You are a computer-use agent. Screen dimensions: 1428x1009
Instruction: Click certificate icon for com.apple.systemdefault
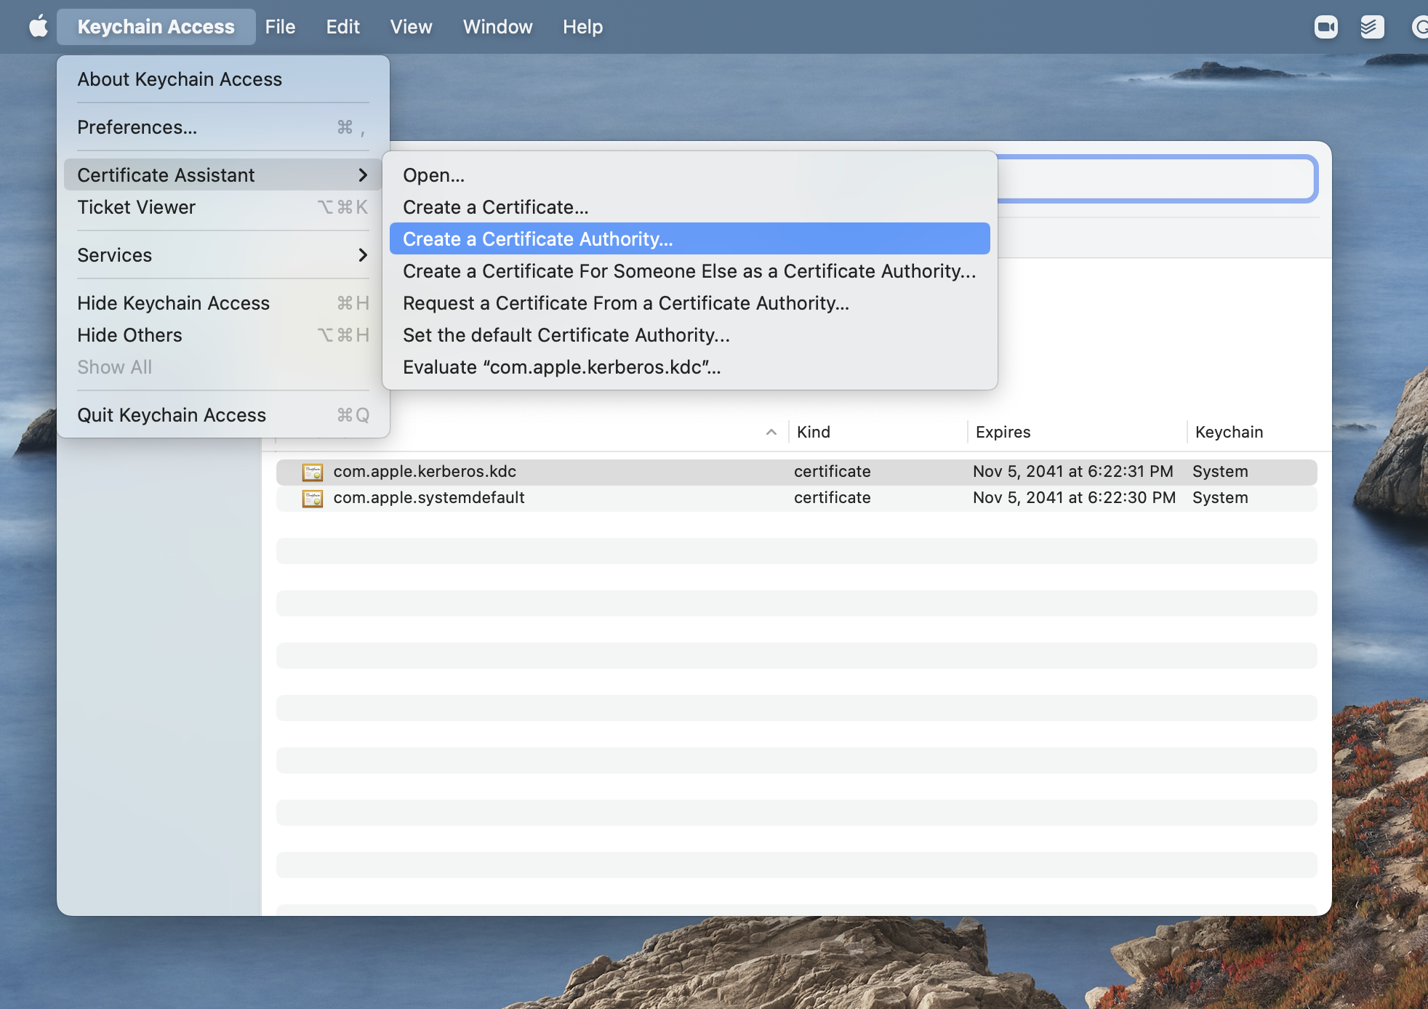tap(313, 498)
